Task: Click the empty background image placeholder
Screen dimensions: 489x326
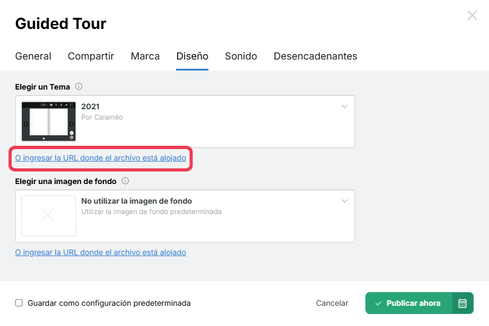Action: [x=49, y=216]
